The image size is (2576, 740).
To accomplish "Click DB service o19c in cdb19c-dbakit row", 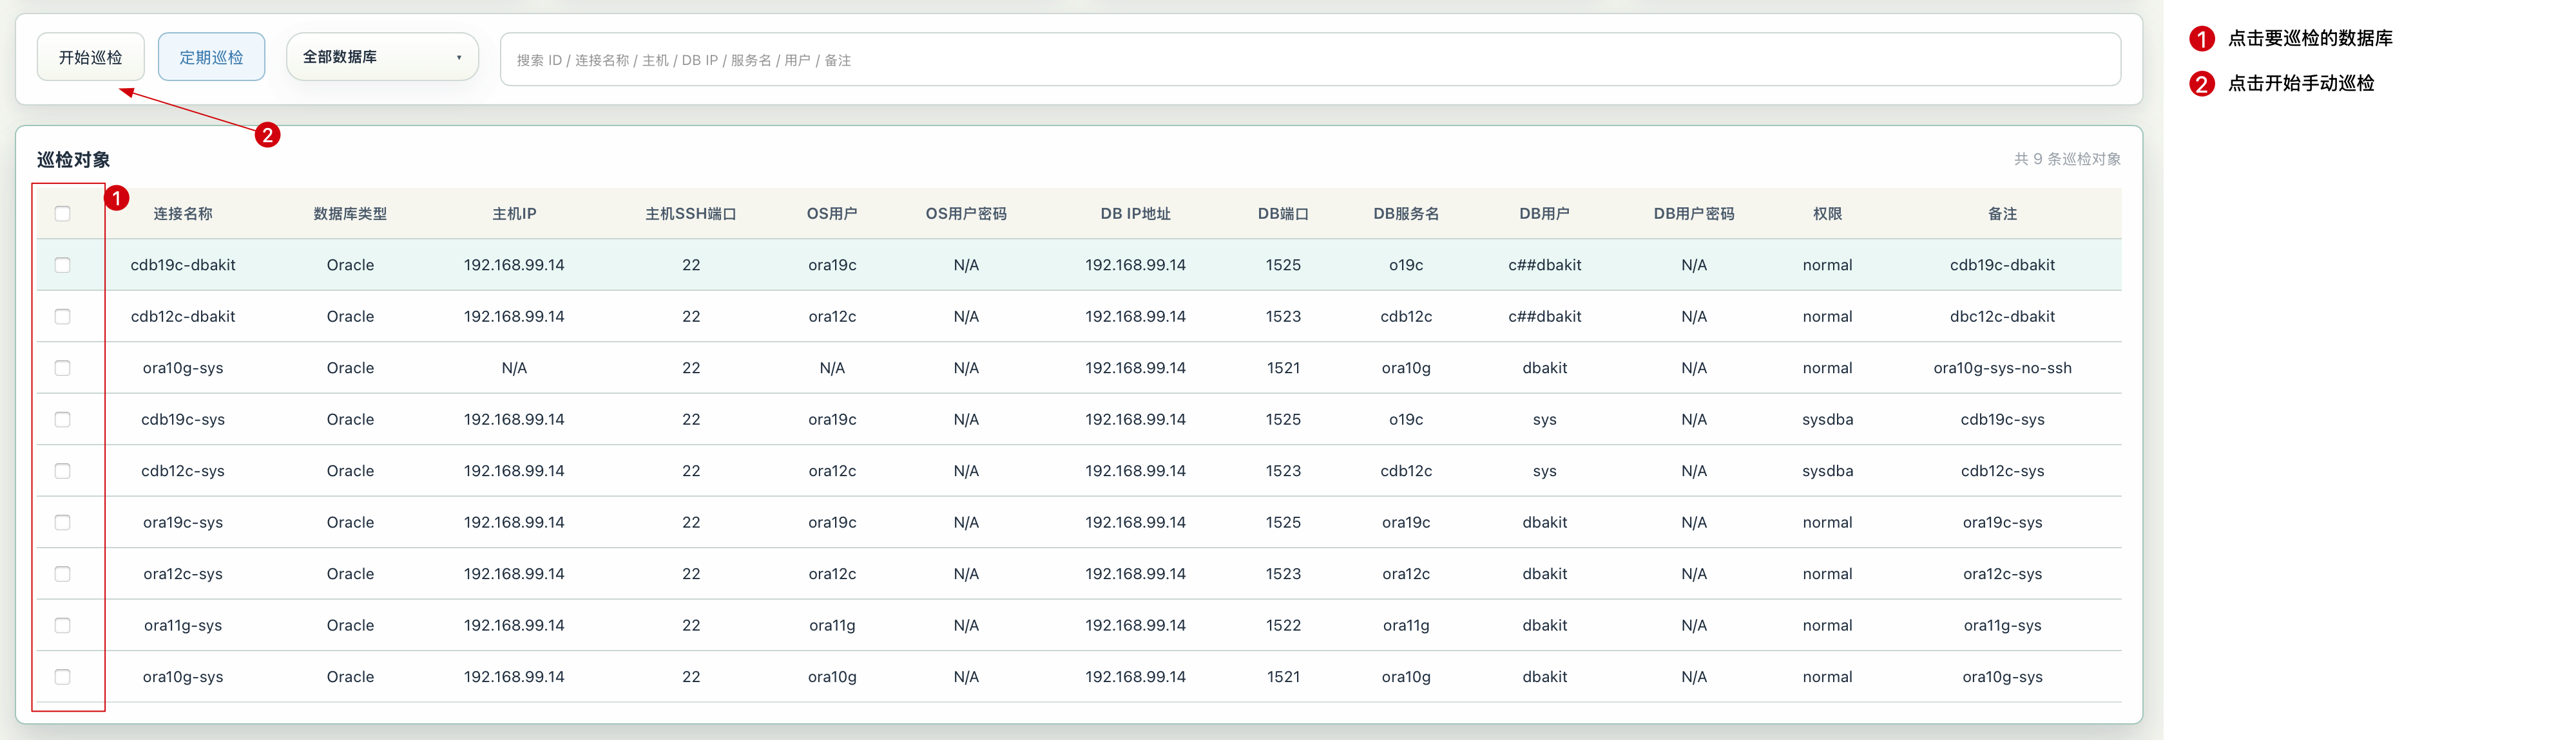I will pyautogui.click(x=1406, y=264).
